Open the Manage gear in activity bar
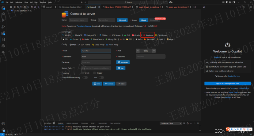 3,130
